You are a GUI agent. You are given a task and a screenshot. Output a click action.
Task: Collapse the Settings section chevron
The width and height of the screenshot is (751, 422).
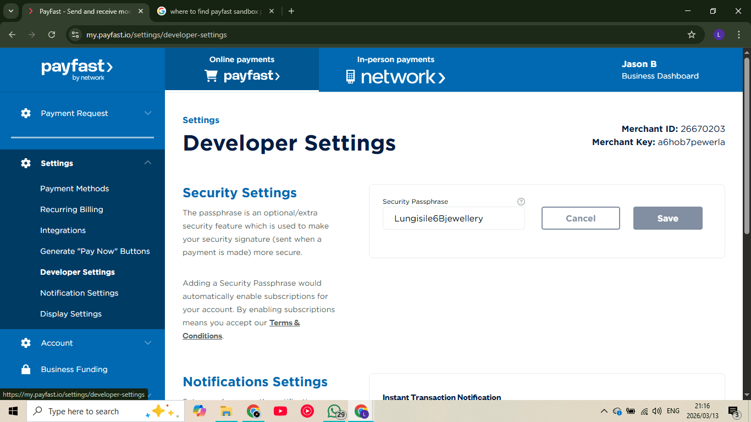tap(148, 163)
